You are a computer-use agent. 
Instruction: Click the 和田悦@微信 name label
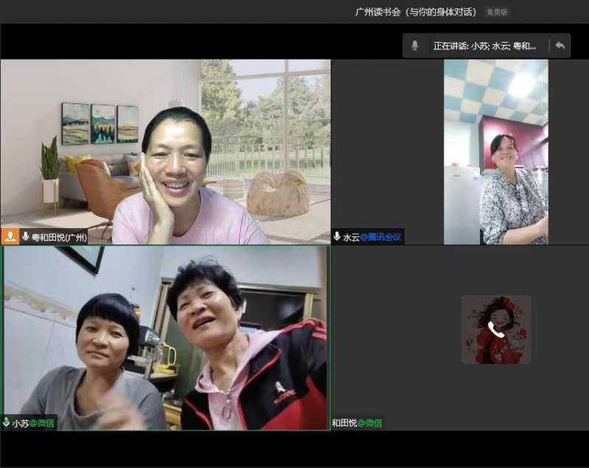point(357,423)
